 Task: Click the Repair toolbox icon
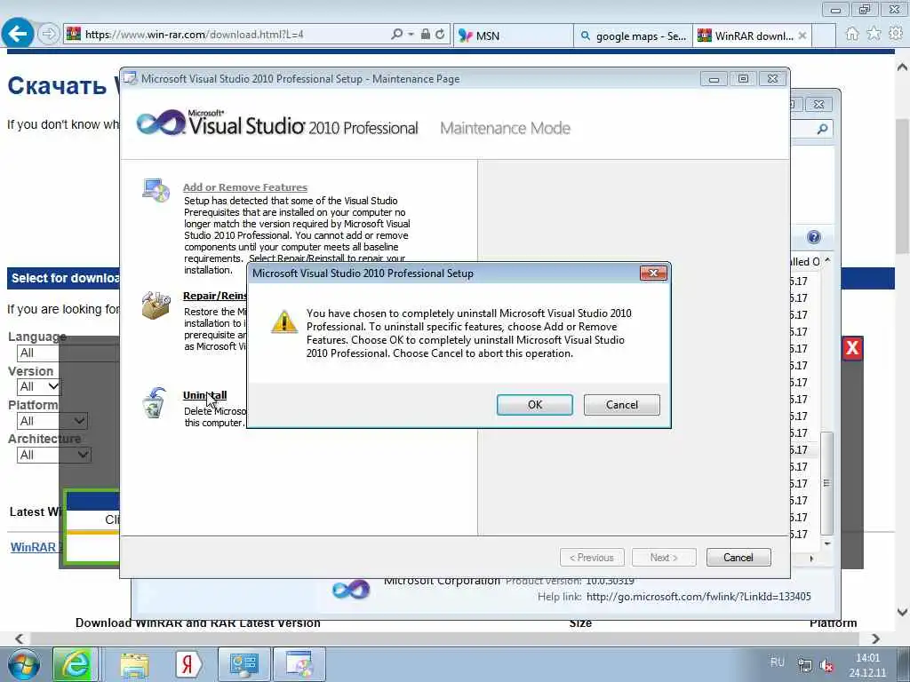click(x=156, y=305)
